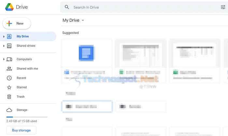This screenshot has height=136, width=228.
Task: Open Starred via the star icon
Action: click(9, 87)
